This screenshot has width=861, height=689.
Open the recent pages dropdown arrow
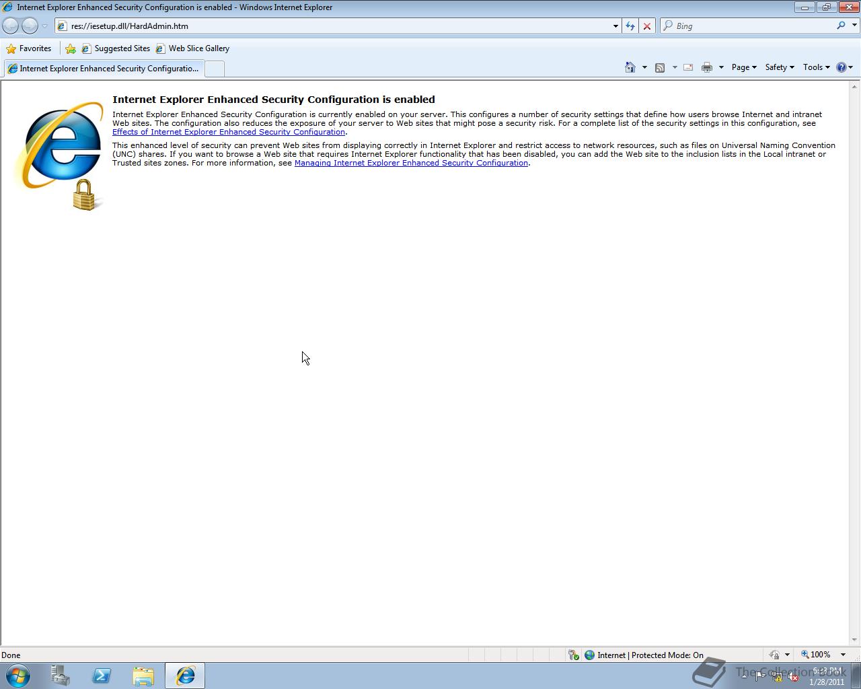tap(44, 26)
